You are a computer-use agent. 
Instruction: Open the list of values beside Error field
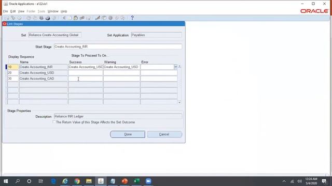[175, 67]
